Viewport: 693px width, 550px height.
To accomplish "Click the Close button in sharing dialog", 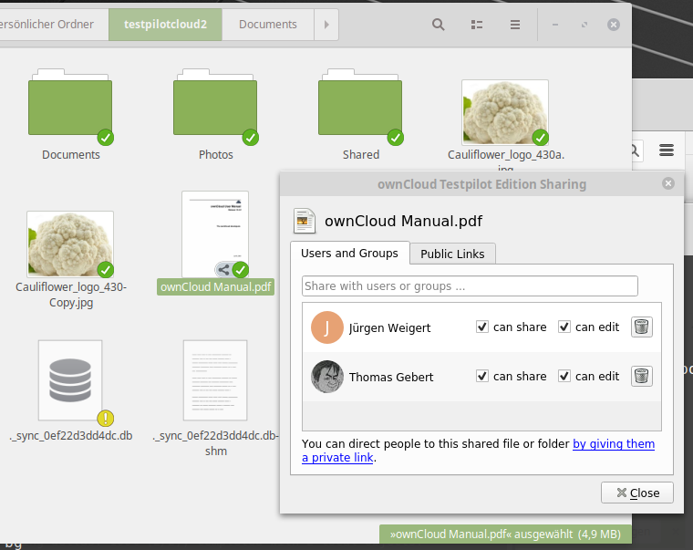I will (636, 493).
